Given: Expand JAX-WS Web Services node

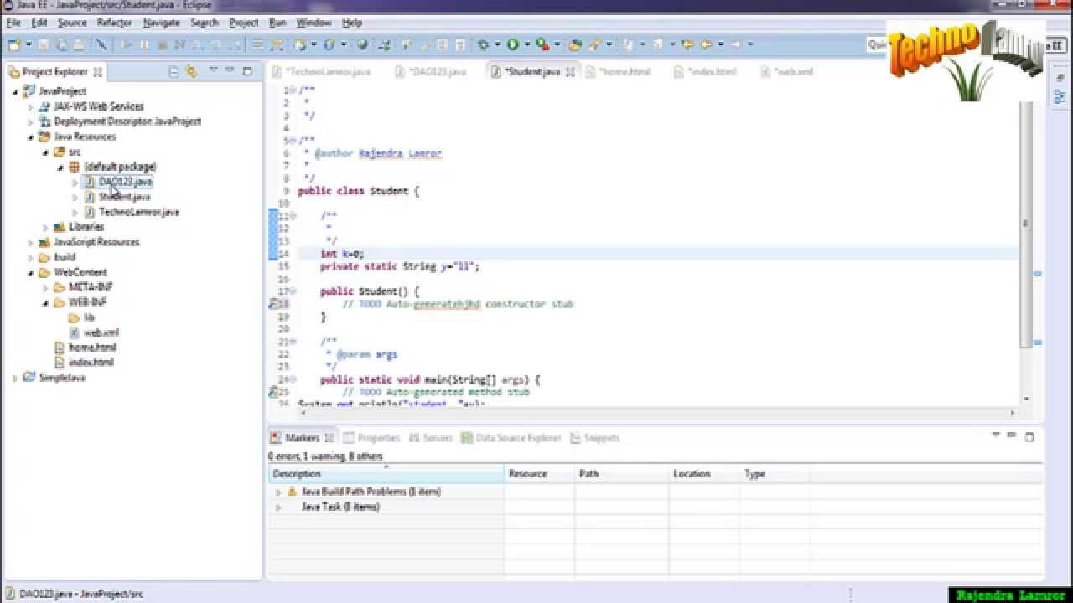Looking at the screenshot, I should coord(31,106).
